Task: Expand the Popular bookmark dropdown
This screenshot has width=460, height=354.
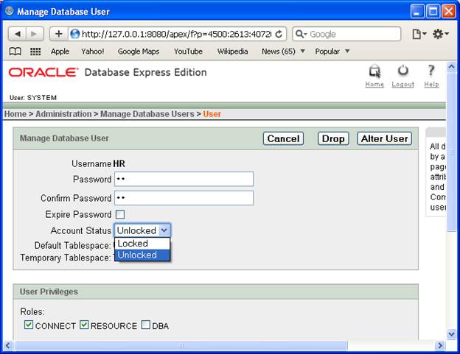Action: [347, 52]
